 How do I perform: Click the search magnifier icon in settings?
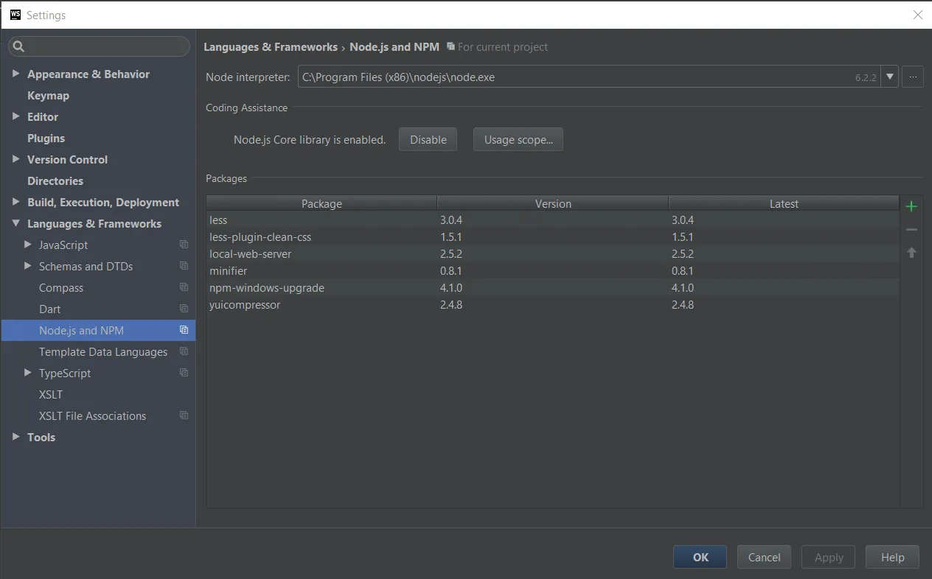pyautogui.click(x=18, y=46)
